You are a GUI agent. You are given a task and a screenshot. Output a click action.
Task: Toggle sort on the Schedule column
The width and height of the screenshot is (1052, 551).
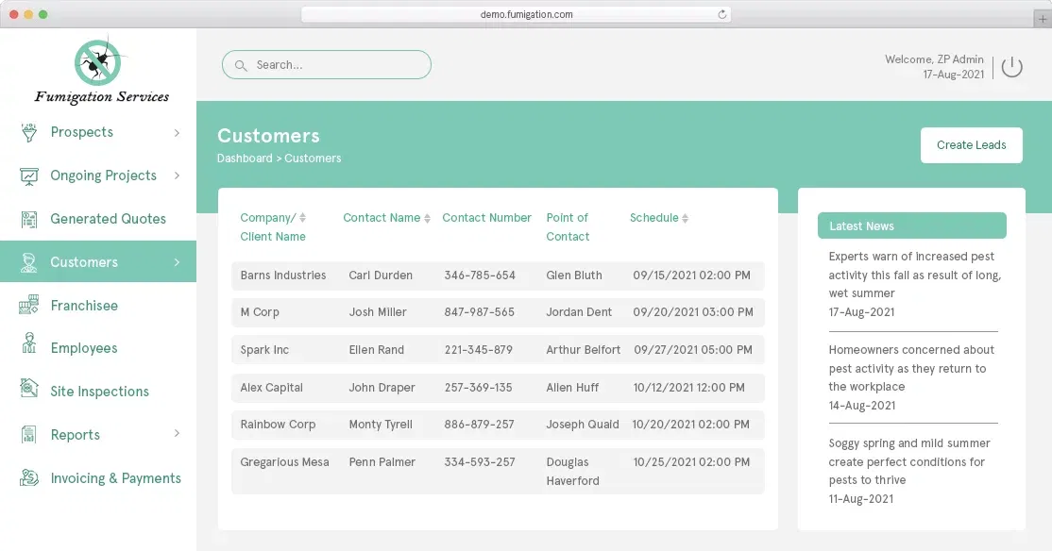pyautogui.click(x=685, y=217)
